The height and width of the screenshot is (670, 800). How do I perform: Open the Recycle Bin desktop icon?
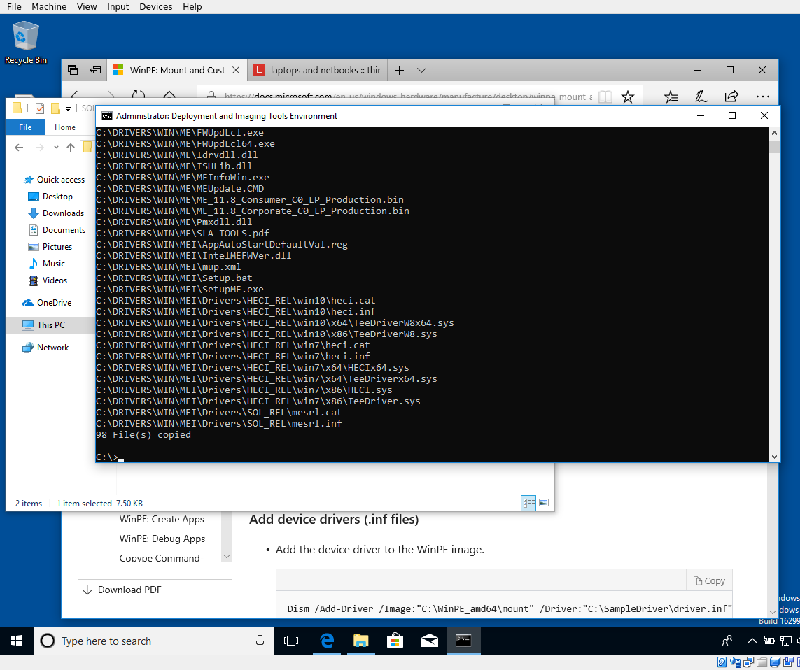[25, 43]
